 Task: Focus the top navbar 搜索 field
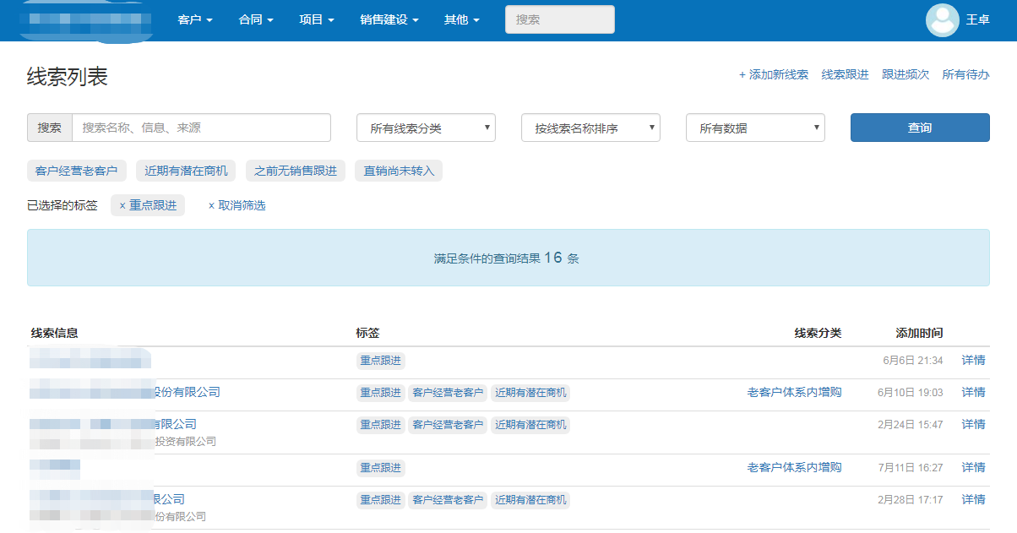[559, 19]
